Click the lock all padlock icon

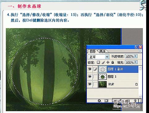point(113,62)
